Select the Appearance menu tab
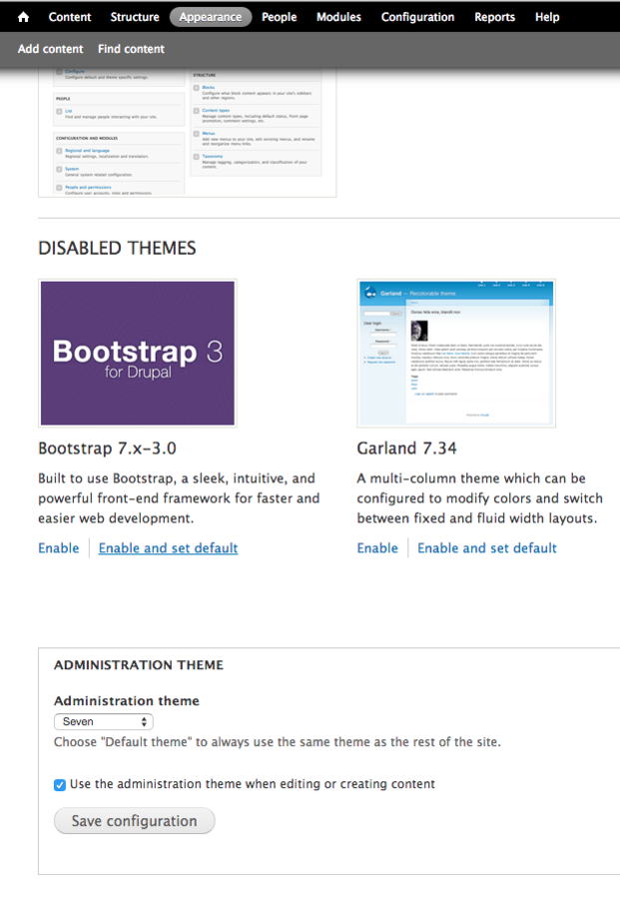Screen dimensions: 620x899 [x=211, y=17]
